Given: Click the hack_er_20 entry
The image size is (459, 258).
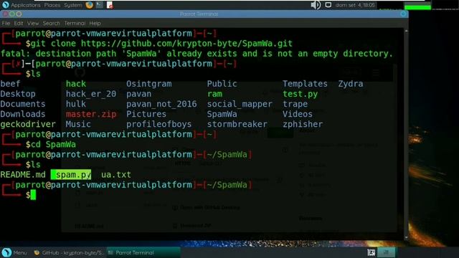Looking at the screenshot, I should click(91, 94).
